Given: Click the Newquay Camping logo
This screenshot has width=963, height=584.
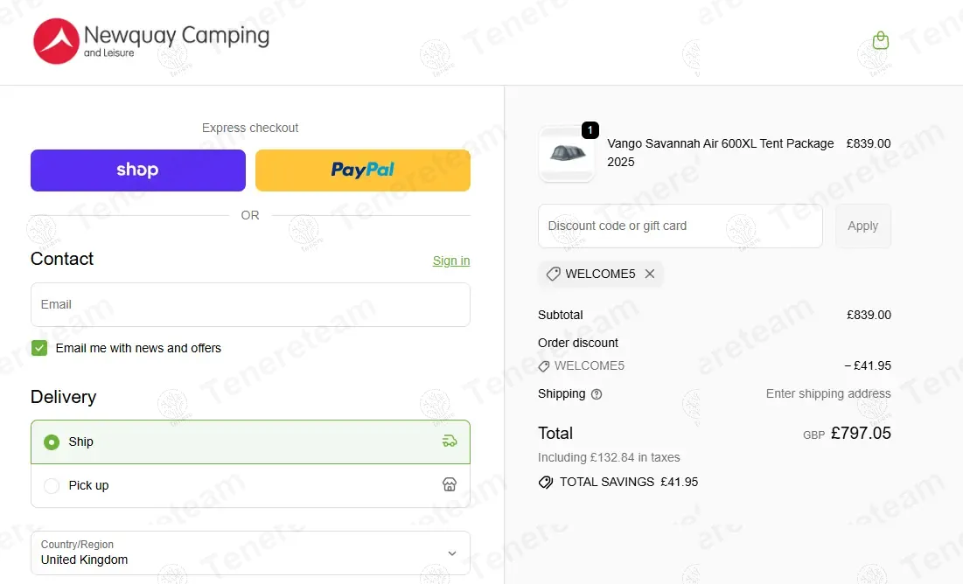Looking at the screenshot, I should pos(150,42).
